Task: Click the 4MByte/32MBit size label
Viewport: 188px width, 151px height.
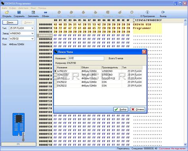Action: coord(17,44)
